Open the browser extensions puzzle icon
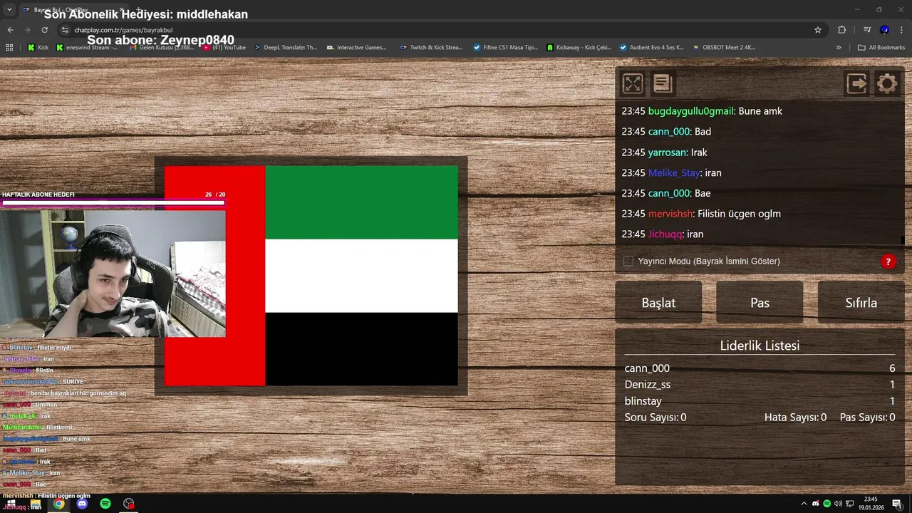The width and height of the screenshot is (912, 513). (842, 30)
